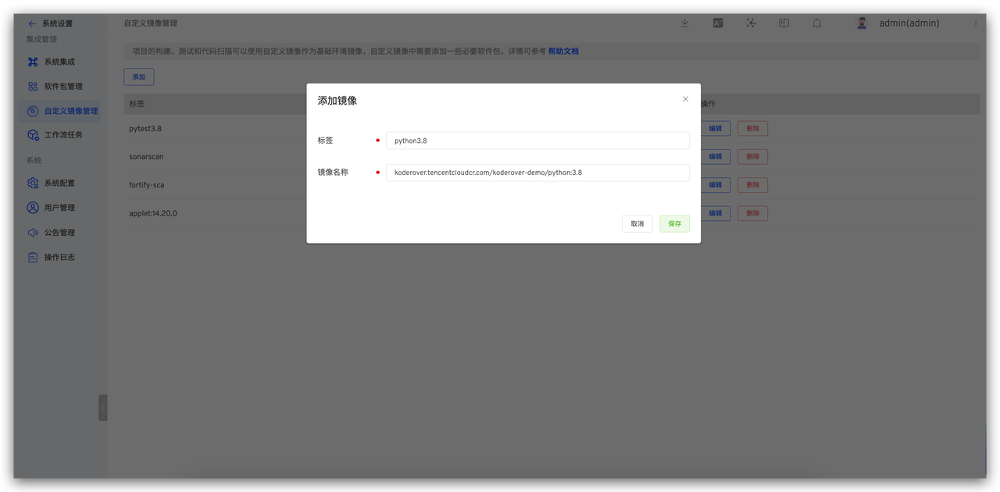1000x492 pixels.
Task: Edit the pytest3.8 image entry
Action: (716, 128)
